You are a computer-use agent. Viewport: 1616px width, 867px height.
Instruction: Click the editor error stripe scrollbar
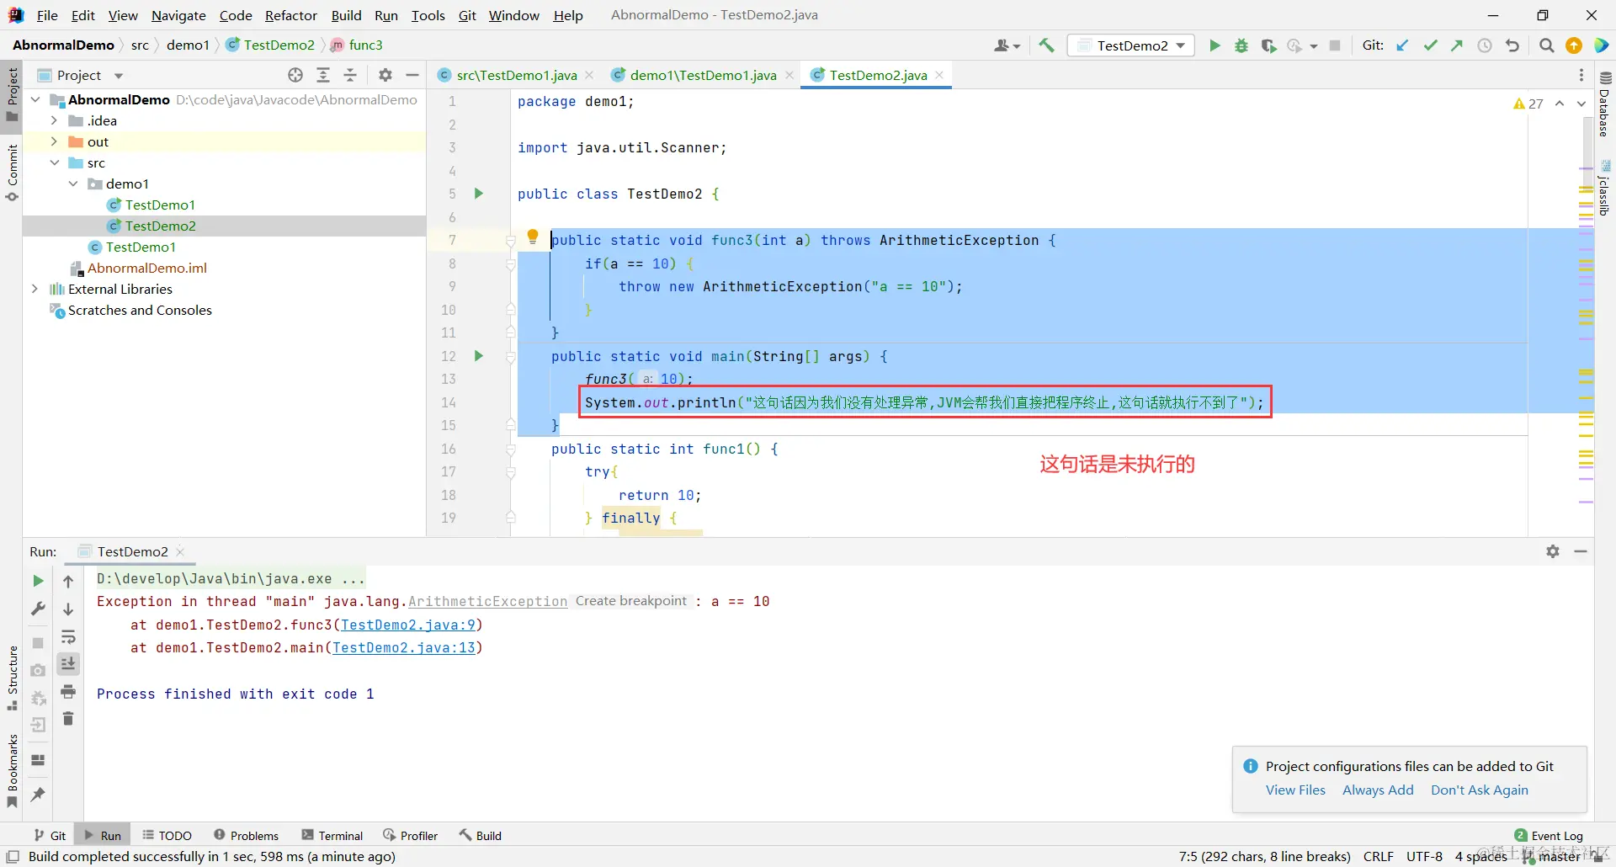click(1586, 313)
